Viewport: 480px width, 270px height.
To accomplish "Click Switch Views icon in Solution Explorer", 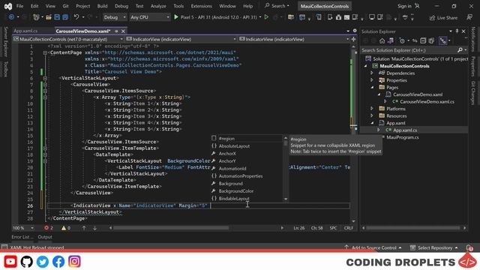I will coord(391,40).
